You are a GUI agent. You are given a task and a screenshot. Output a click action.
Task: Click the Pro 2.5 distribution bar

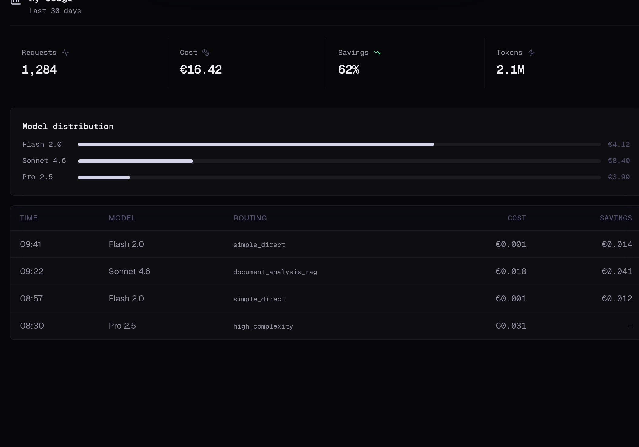(x=339, y=177)
